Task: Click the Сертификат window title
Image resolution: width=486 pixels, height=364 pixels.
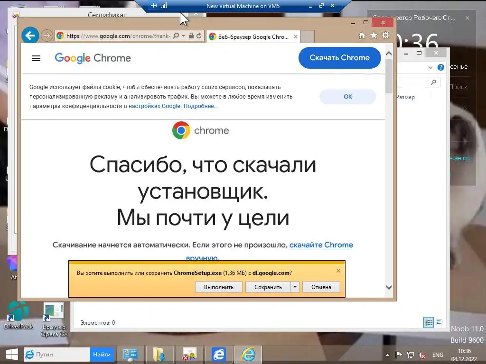Action: pos(107,15)
